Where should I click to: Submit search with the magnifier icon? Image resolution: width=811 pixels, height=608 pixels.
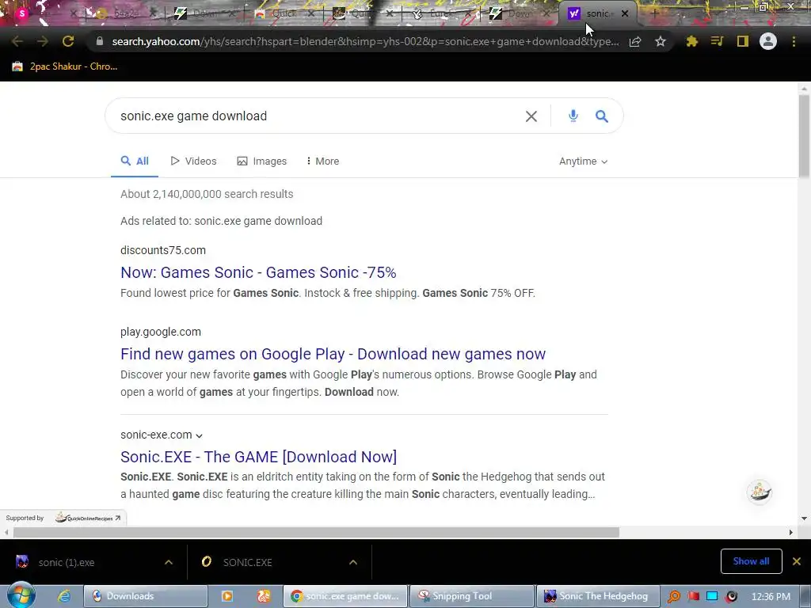tap(602, 116)
